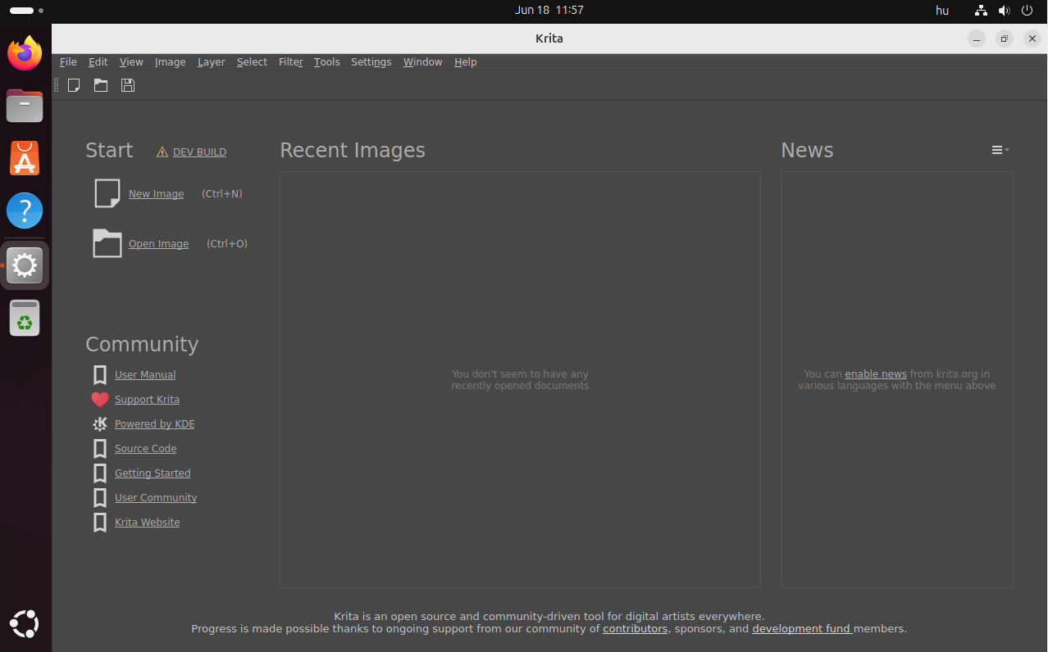The image size is (1048, 652).
Task: Open the system power menu in top bar
Action: pyautogui.click(x=1027, y=11)
